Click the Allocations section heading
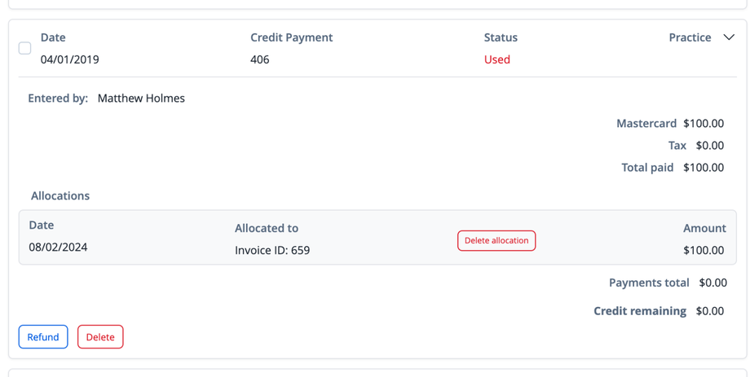The image size is (750, 377). point(60,196)
